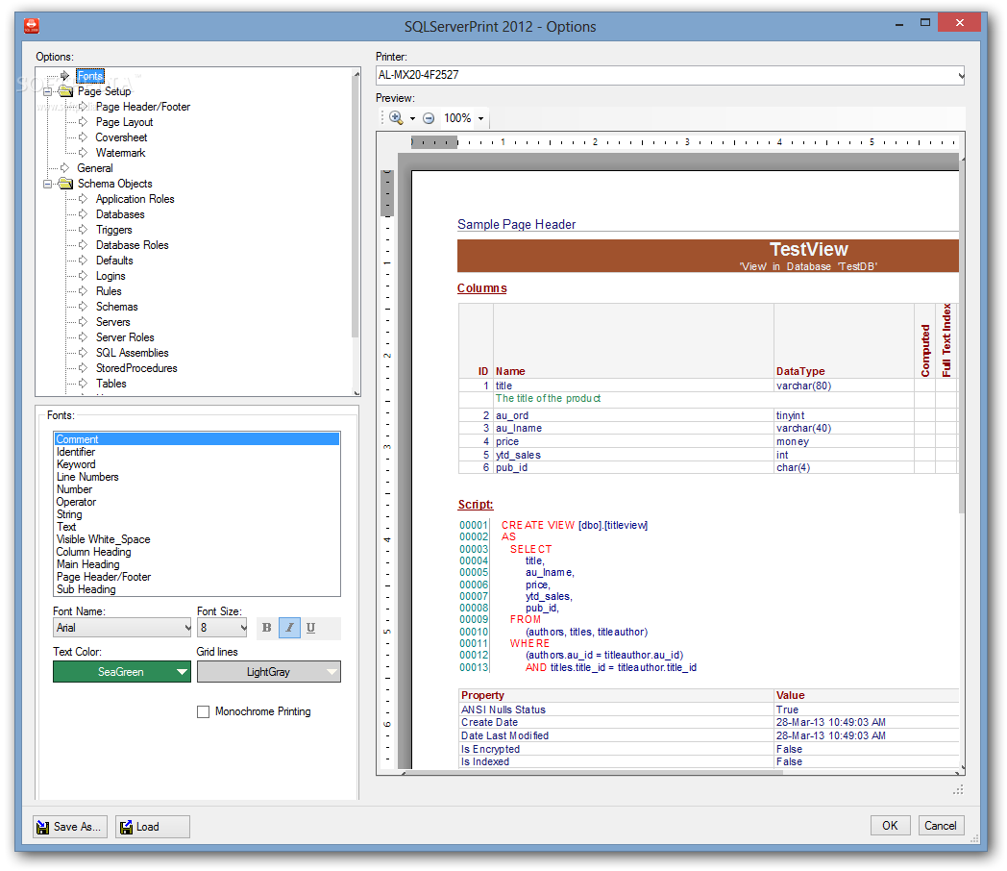Select Logins tree item

click(x=111, y=276)
